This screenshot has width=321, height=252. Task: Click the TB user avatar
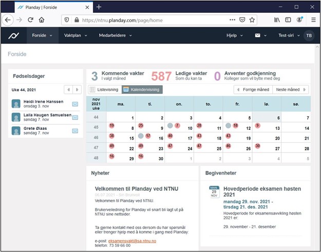309,35
